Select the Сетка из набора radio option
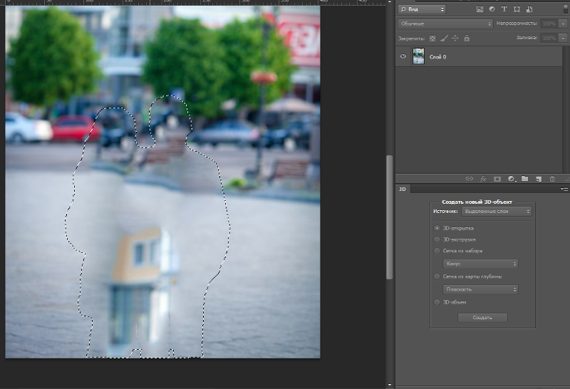The image size is (570, 389). [437, 251]
